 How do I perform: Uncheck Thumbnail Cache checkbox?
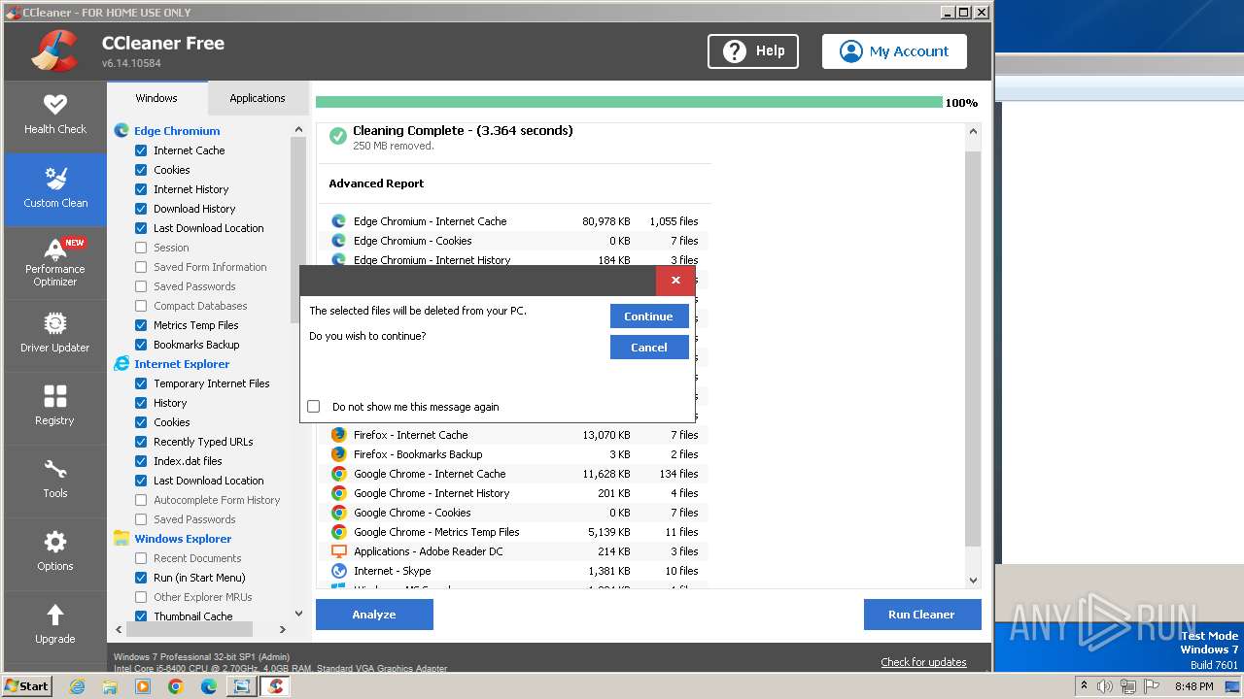(x=141, y=616)
